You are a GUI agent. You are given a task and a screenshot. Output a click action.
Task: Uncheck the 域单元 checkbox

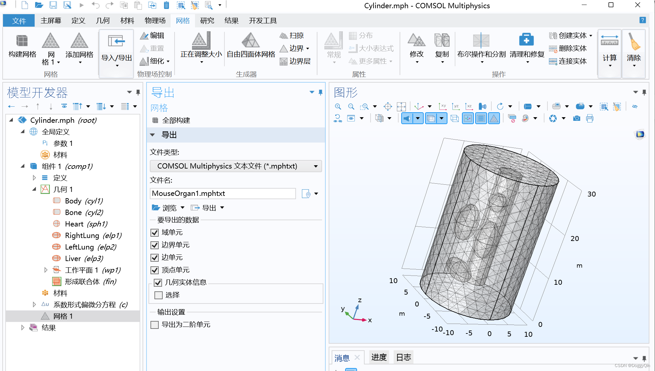pyautogui.click(x=154, y=233)
